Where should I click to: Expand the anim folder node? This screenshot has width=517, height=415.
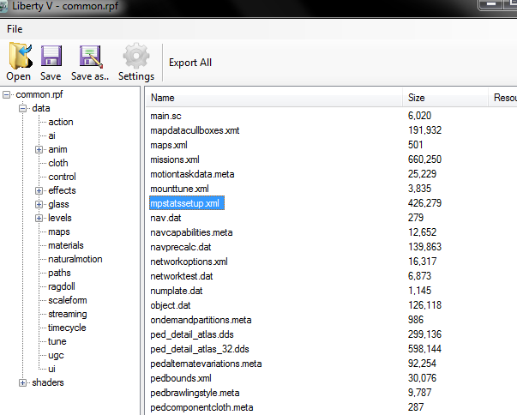click(x=39, y=149)
